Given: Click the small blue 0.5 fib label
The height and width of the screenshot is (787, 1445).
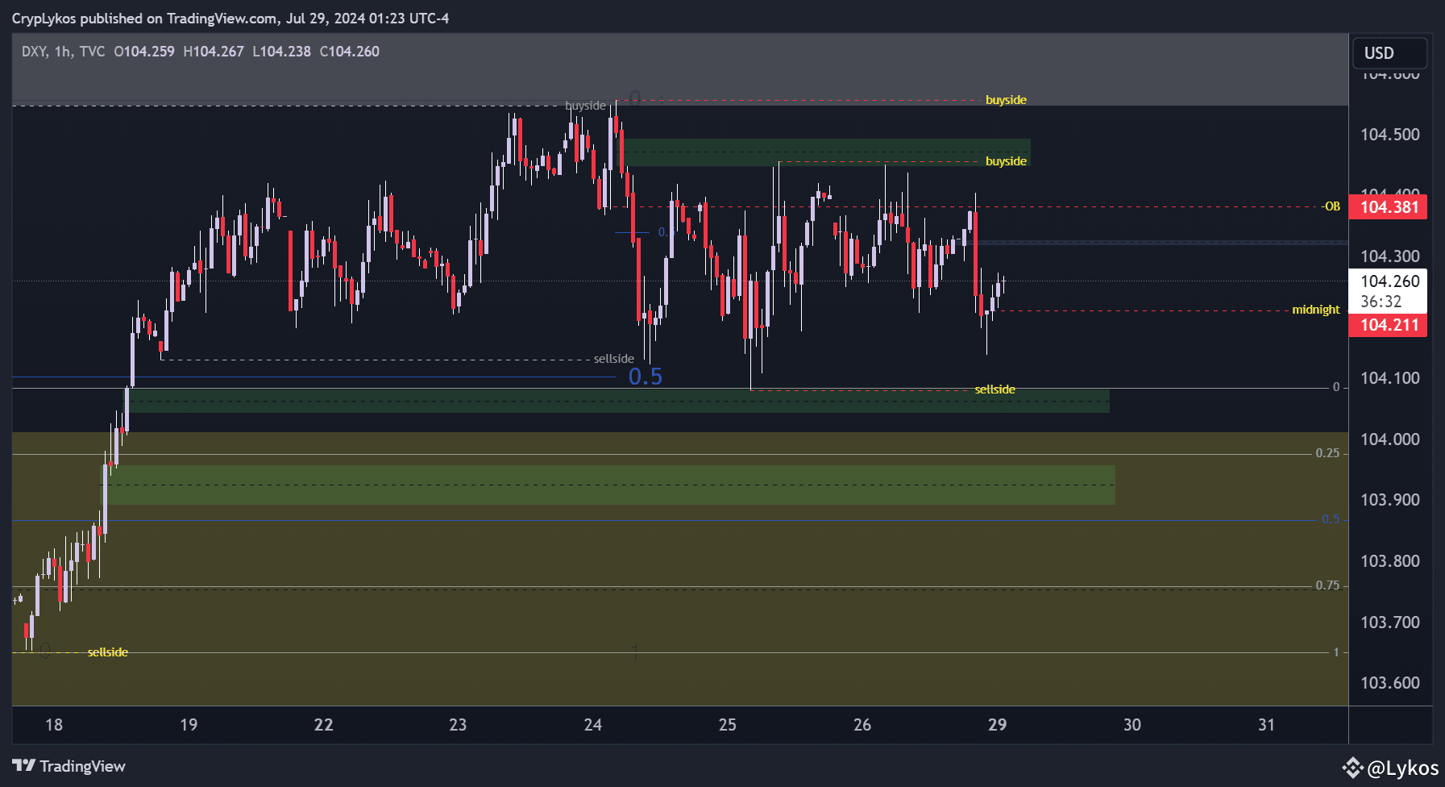Looking at the screenshot, I should [x=1331, y=519].
